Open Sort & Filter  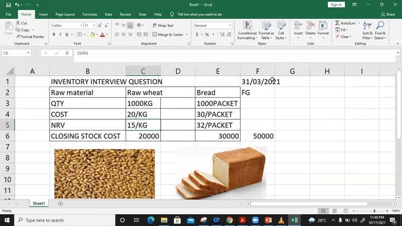[x=367, y=31]
